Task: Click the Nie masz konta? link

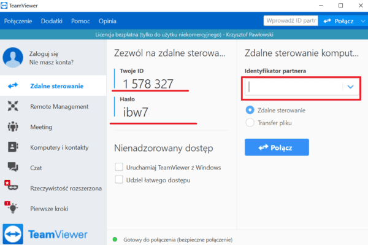Action: (x=51, y=62)
